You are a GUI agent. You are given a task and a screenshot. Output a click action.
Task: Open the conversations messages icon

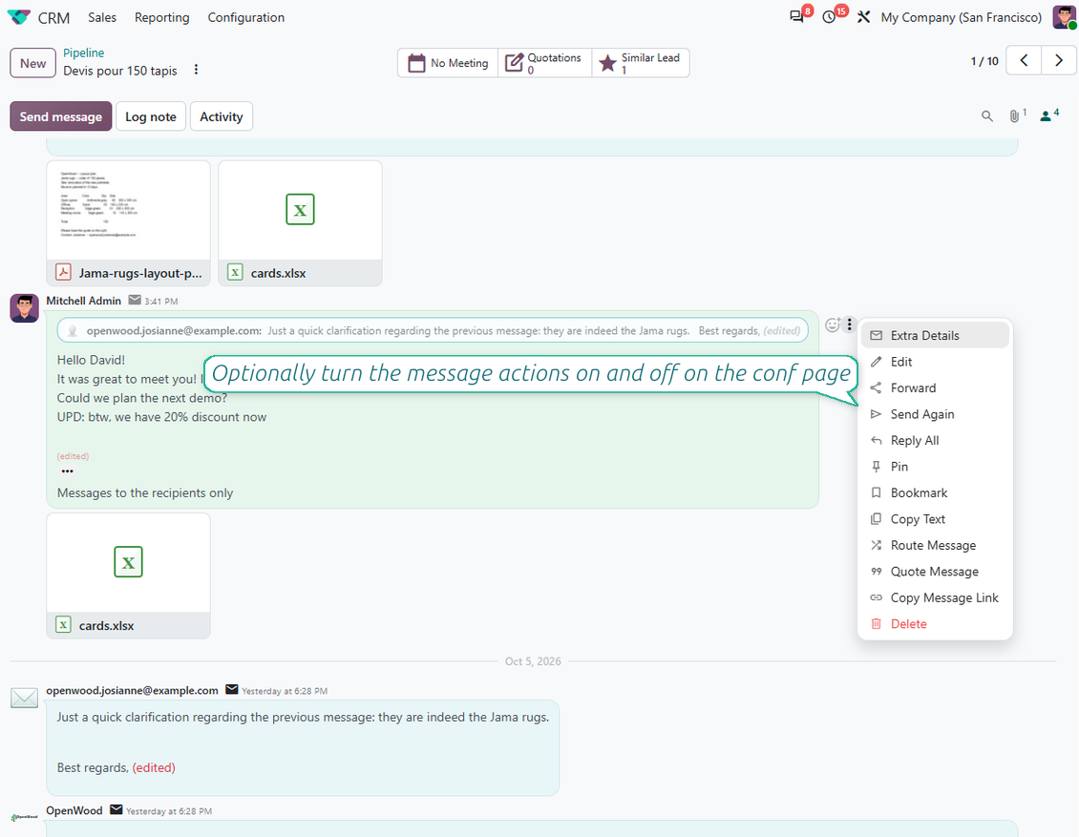(797, 17)
